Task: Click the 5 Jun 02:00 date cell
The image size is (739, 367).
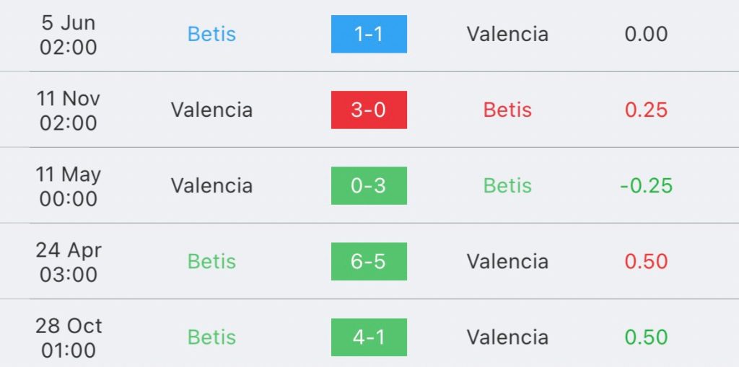Action: coord(69,35)
